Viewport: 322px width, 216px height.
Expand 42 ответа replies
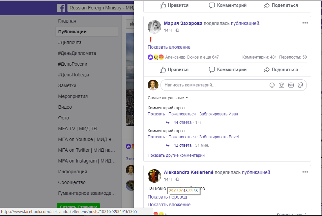[x=182, y=145]
